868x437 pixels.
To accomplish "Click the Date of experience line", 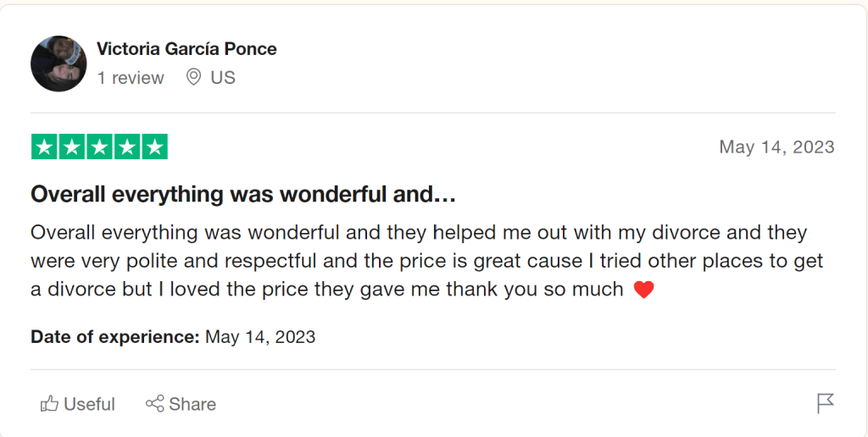I will pyautogui.click(x=173, y=337).
